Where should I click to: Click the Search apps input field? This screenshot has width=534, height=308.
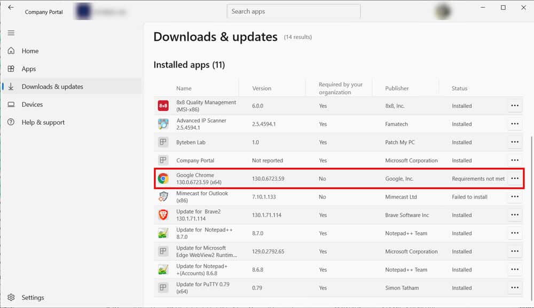(x=294, y=11)
